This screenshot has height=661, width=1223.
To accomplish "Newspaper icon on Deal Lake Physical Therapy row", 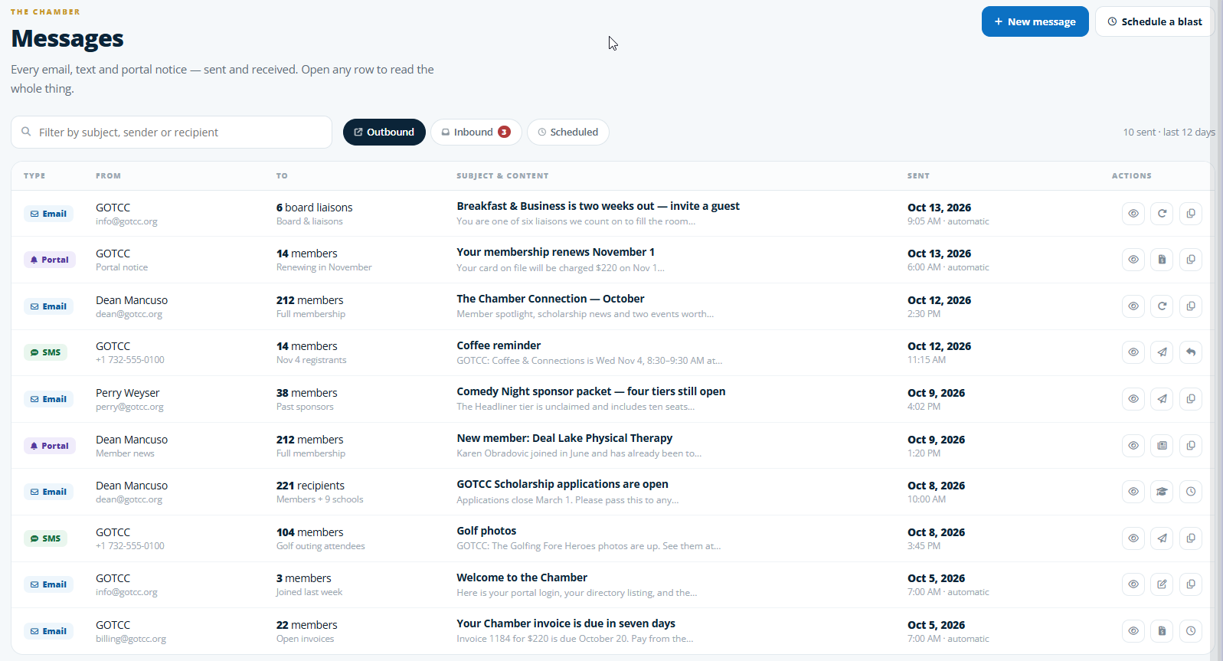I will click(1162, 446).
